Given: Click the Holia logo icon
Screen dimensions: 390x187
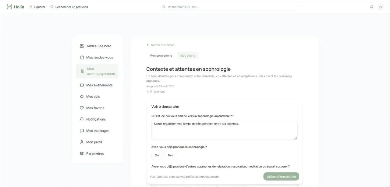Looking at the screenshot, I should point(9,7).
